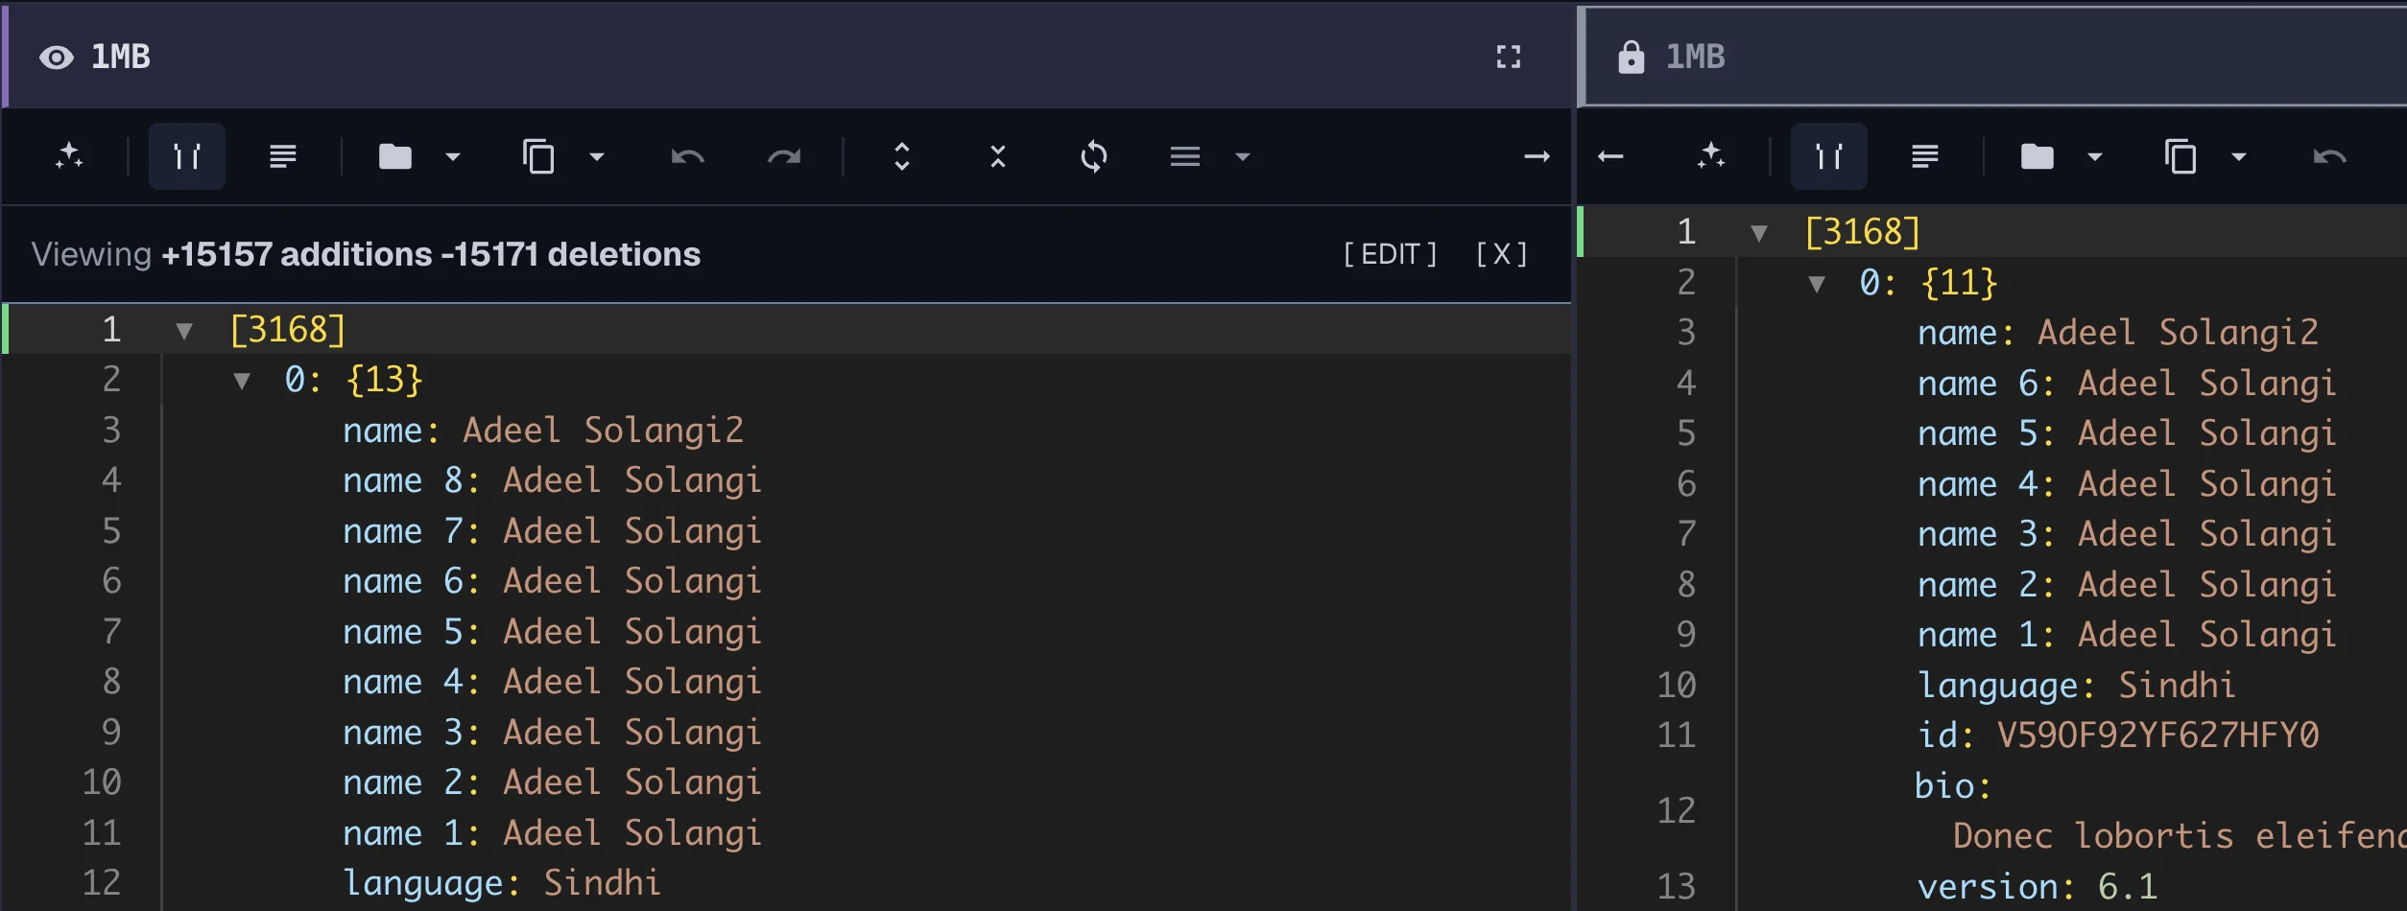Click the sparkle magic icon in right toolbar
Screen dimensions: 2407x911
point(1711,156)
